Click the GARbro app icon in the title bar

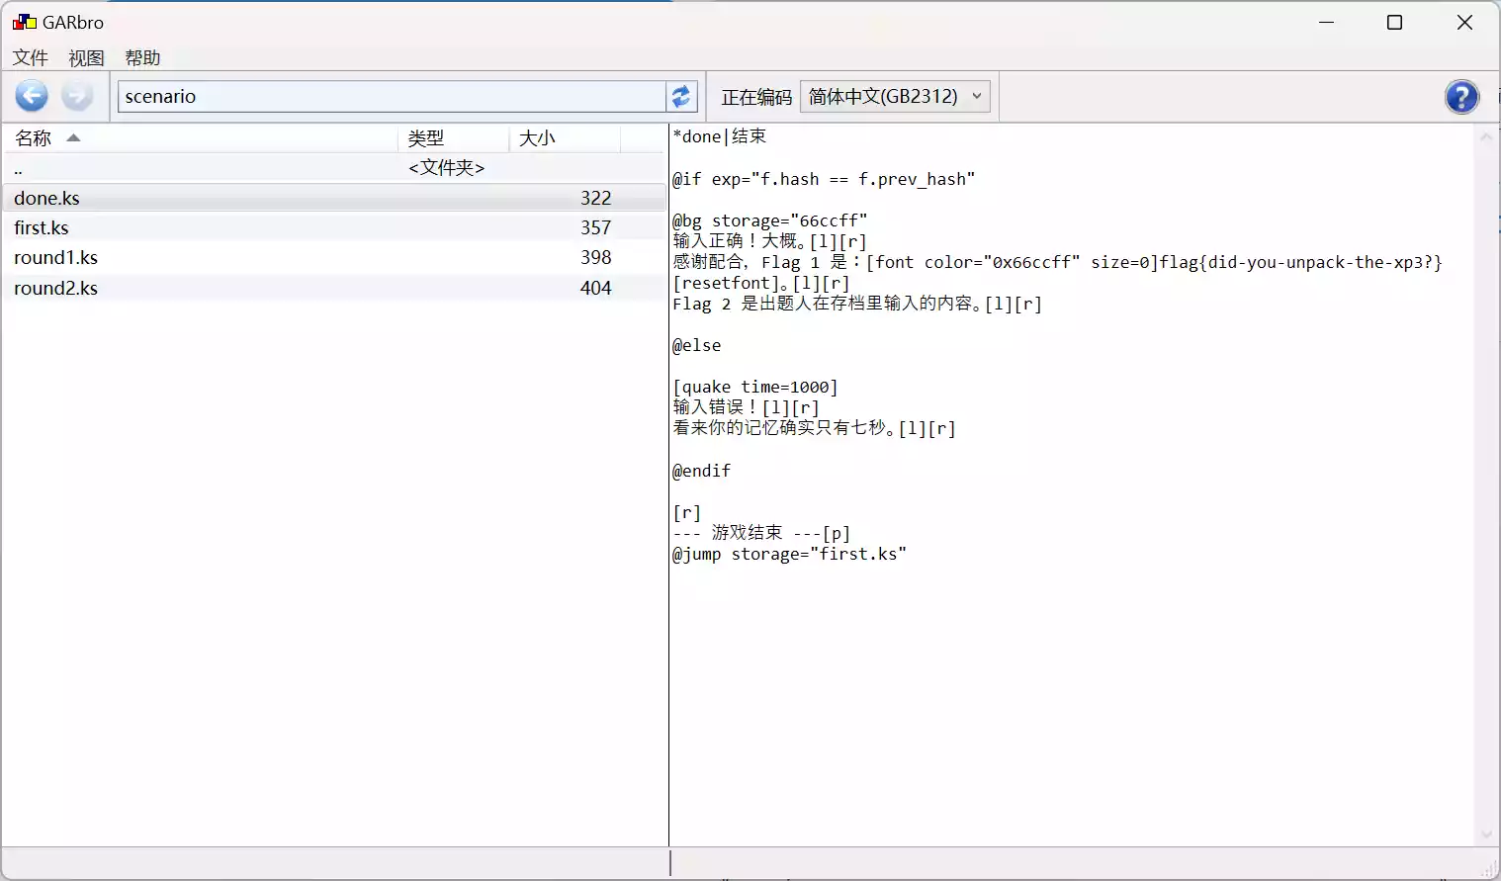click(x=24, y=22)
